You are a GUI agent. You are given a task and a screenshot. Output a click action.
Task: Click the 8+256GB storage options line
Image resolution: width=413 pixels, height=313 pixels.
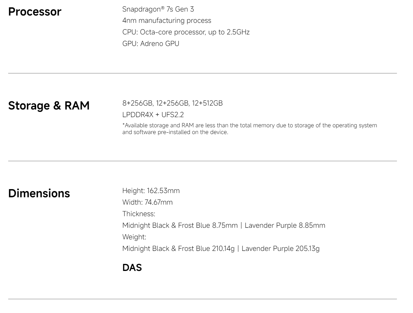[172, 103]
